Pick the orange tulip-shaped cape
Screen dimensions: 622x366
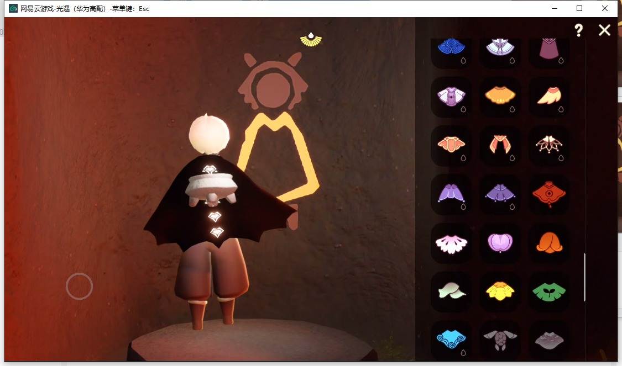pos(549,243)
